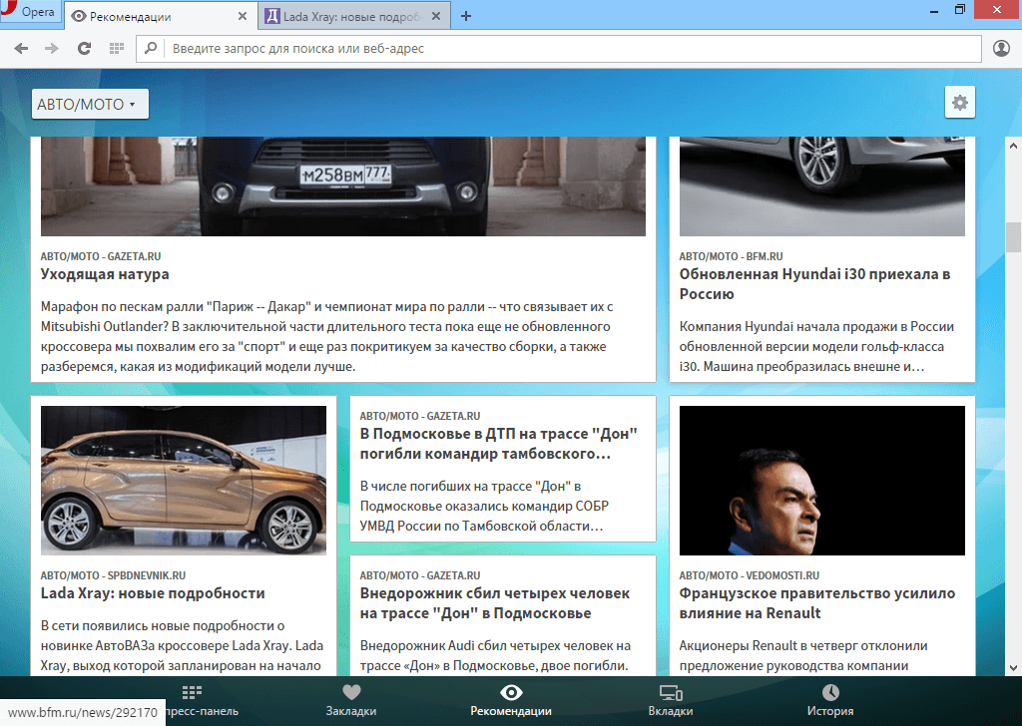This screenshot has width=1022, height=726.
Task: Focus the address and search field
Action: coord(559,49)
